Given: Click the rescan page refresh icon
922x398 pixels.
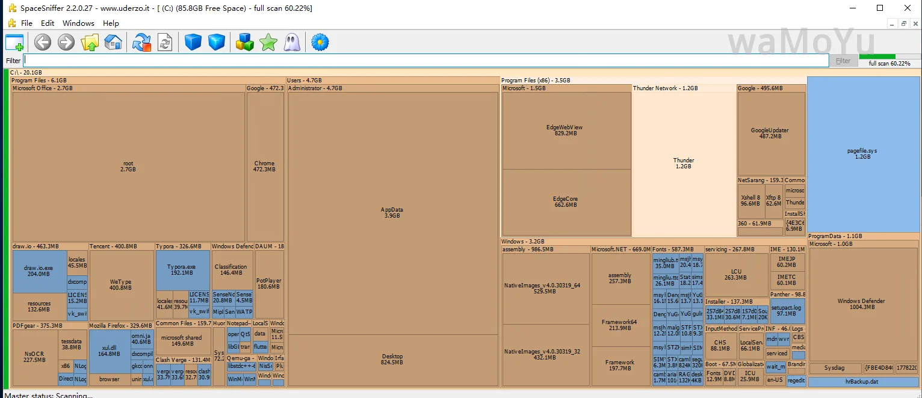Looking at the screenshot, I should [165, 42].
